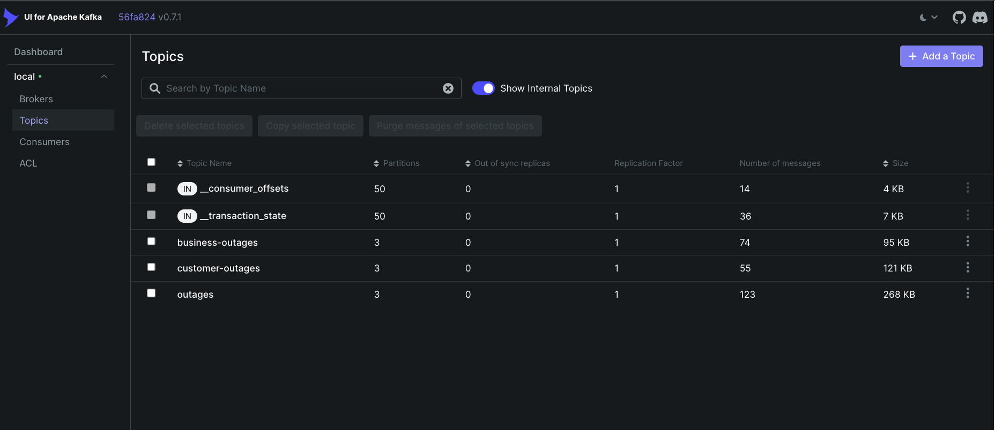
Task: Open the GitHub repository icon
Action: [x=959, y=17]
